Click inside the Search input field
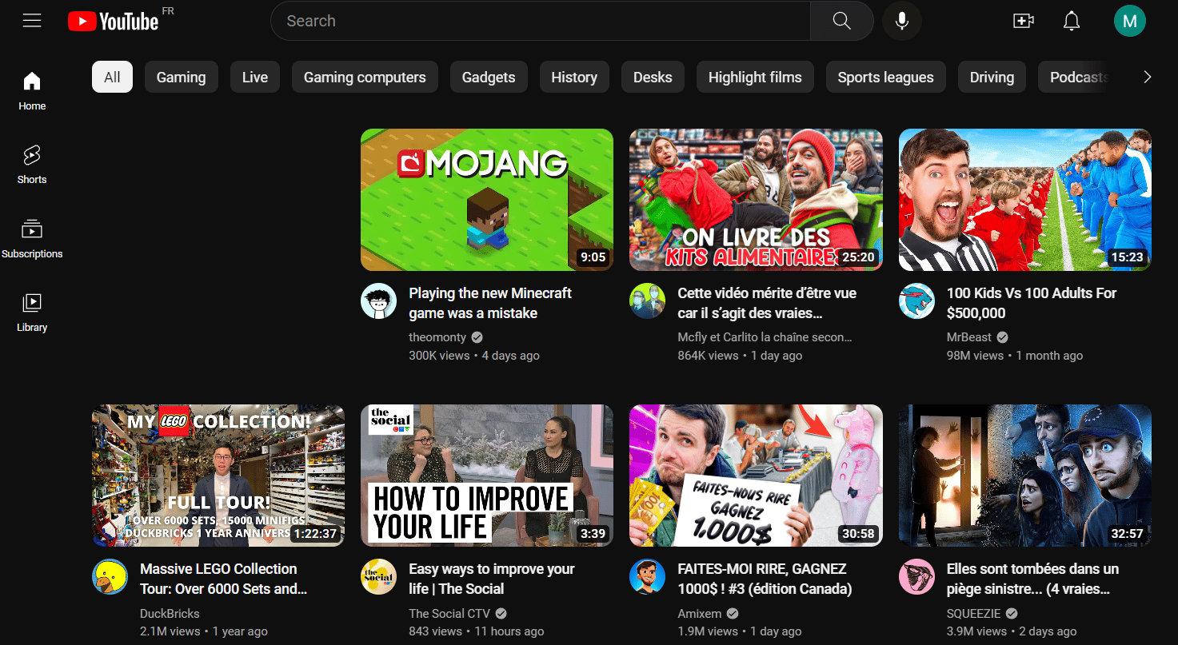 click(536, 21)
